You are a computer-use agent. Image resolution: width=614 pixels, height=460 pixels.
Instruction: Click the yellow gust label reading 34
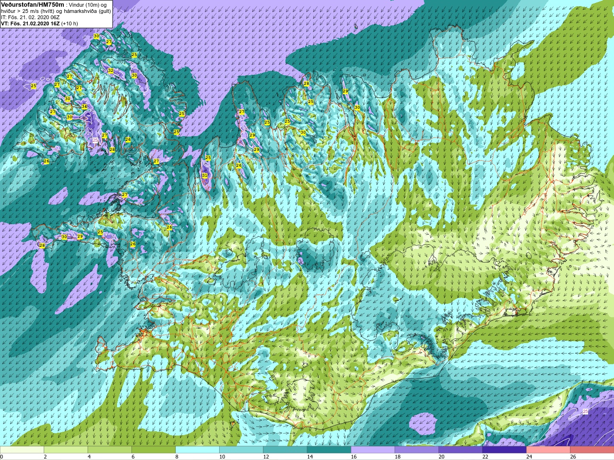pos(84,107)
